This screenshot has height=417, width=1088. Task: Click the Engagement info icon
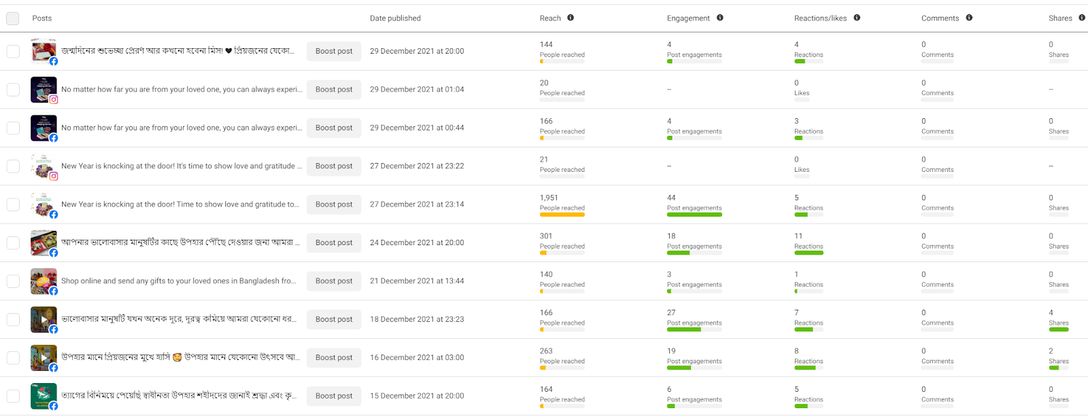click(720, 18)
